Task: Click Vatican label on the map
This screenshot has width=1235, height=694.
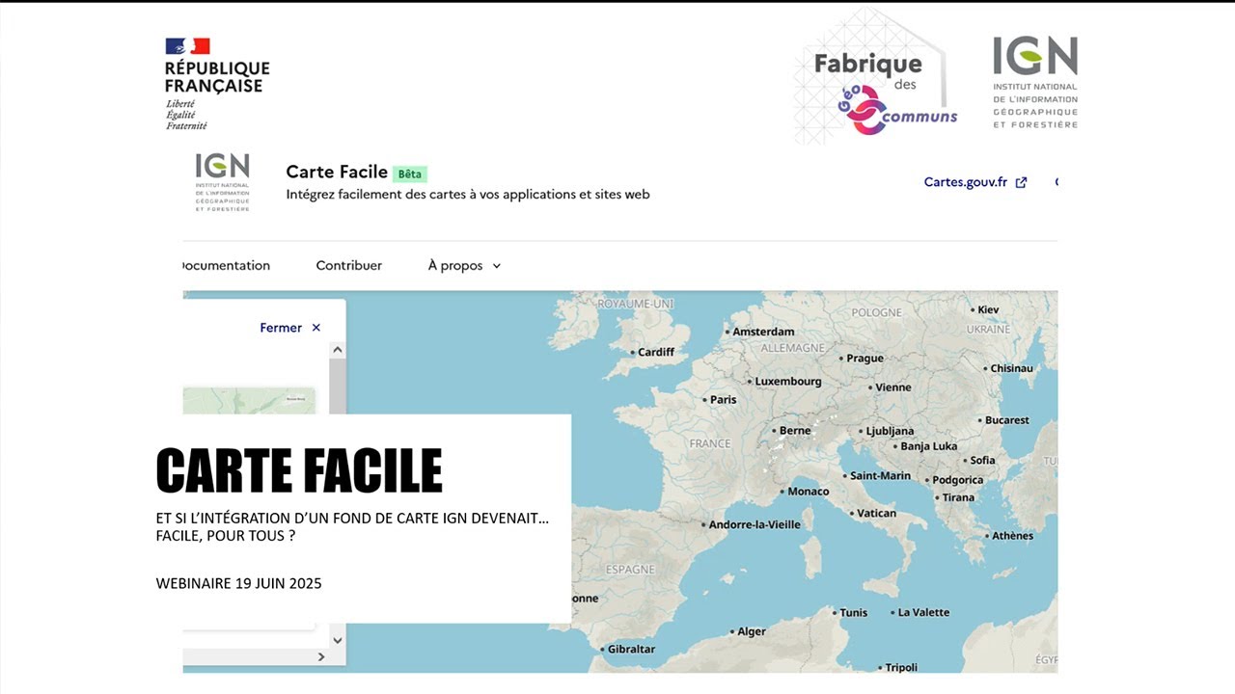Action: (874, 513)
